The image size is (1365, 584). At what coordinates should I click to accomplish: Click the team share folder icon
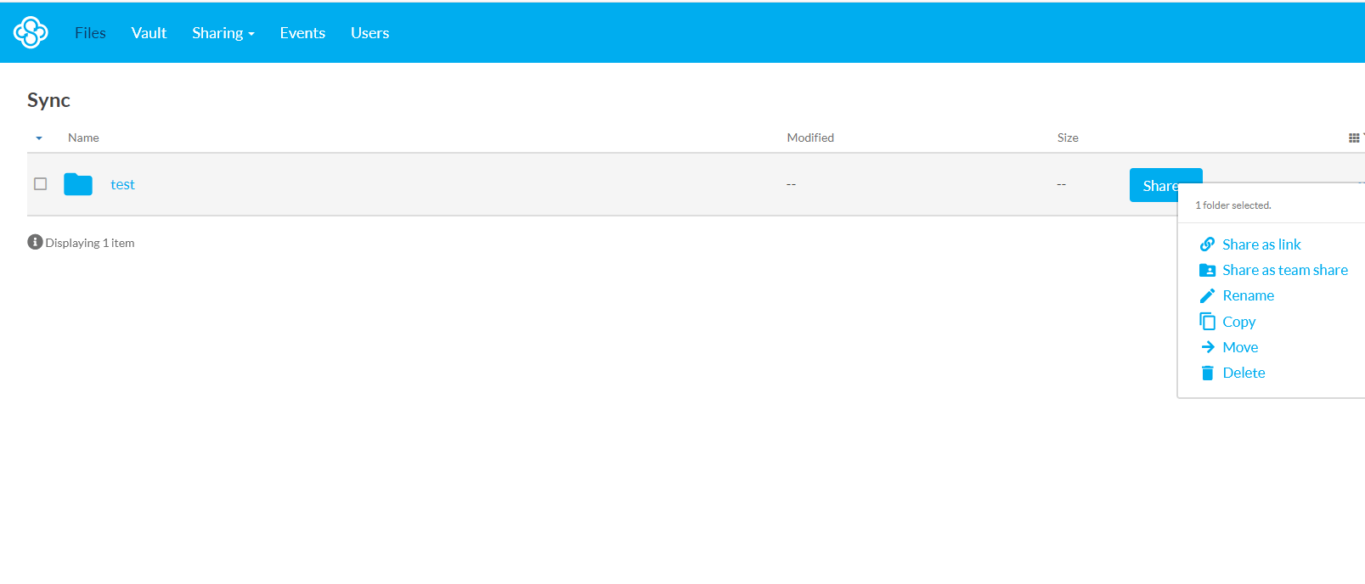(x=1207, y=270)
